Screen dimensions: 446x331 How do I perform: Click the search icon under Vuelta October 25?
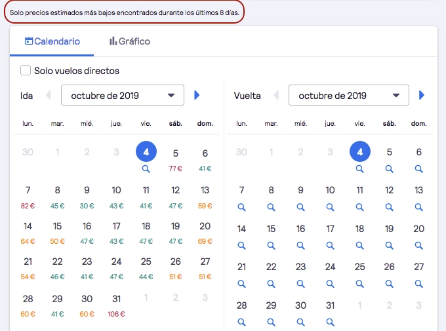[x=359, y=284]
